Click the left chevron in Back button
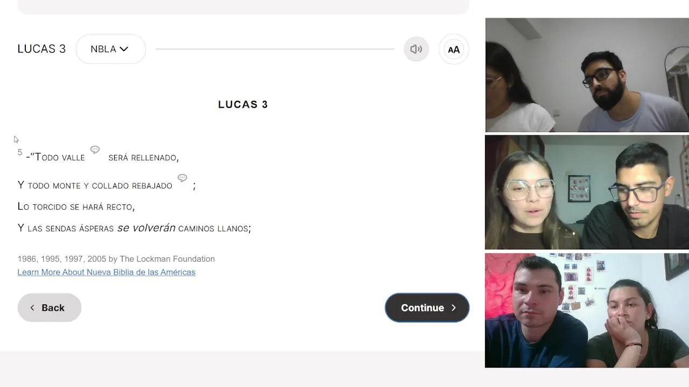This screenshot has height=387, width=689. (32, 307)
